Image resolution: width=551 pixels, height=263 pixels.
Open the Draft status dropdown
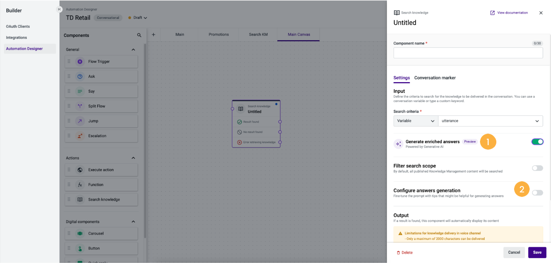(138, 18)
